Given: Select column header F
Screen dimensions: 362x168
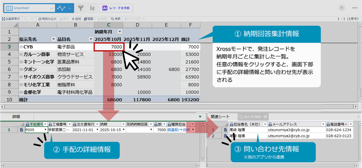Looking at the screenshot, I should coord(190,25).
